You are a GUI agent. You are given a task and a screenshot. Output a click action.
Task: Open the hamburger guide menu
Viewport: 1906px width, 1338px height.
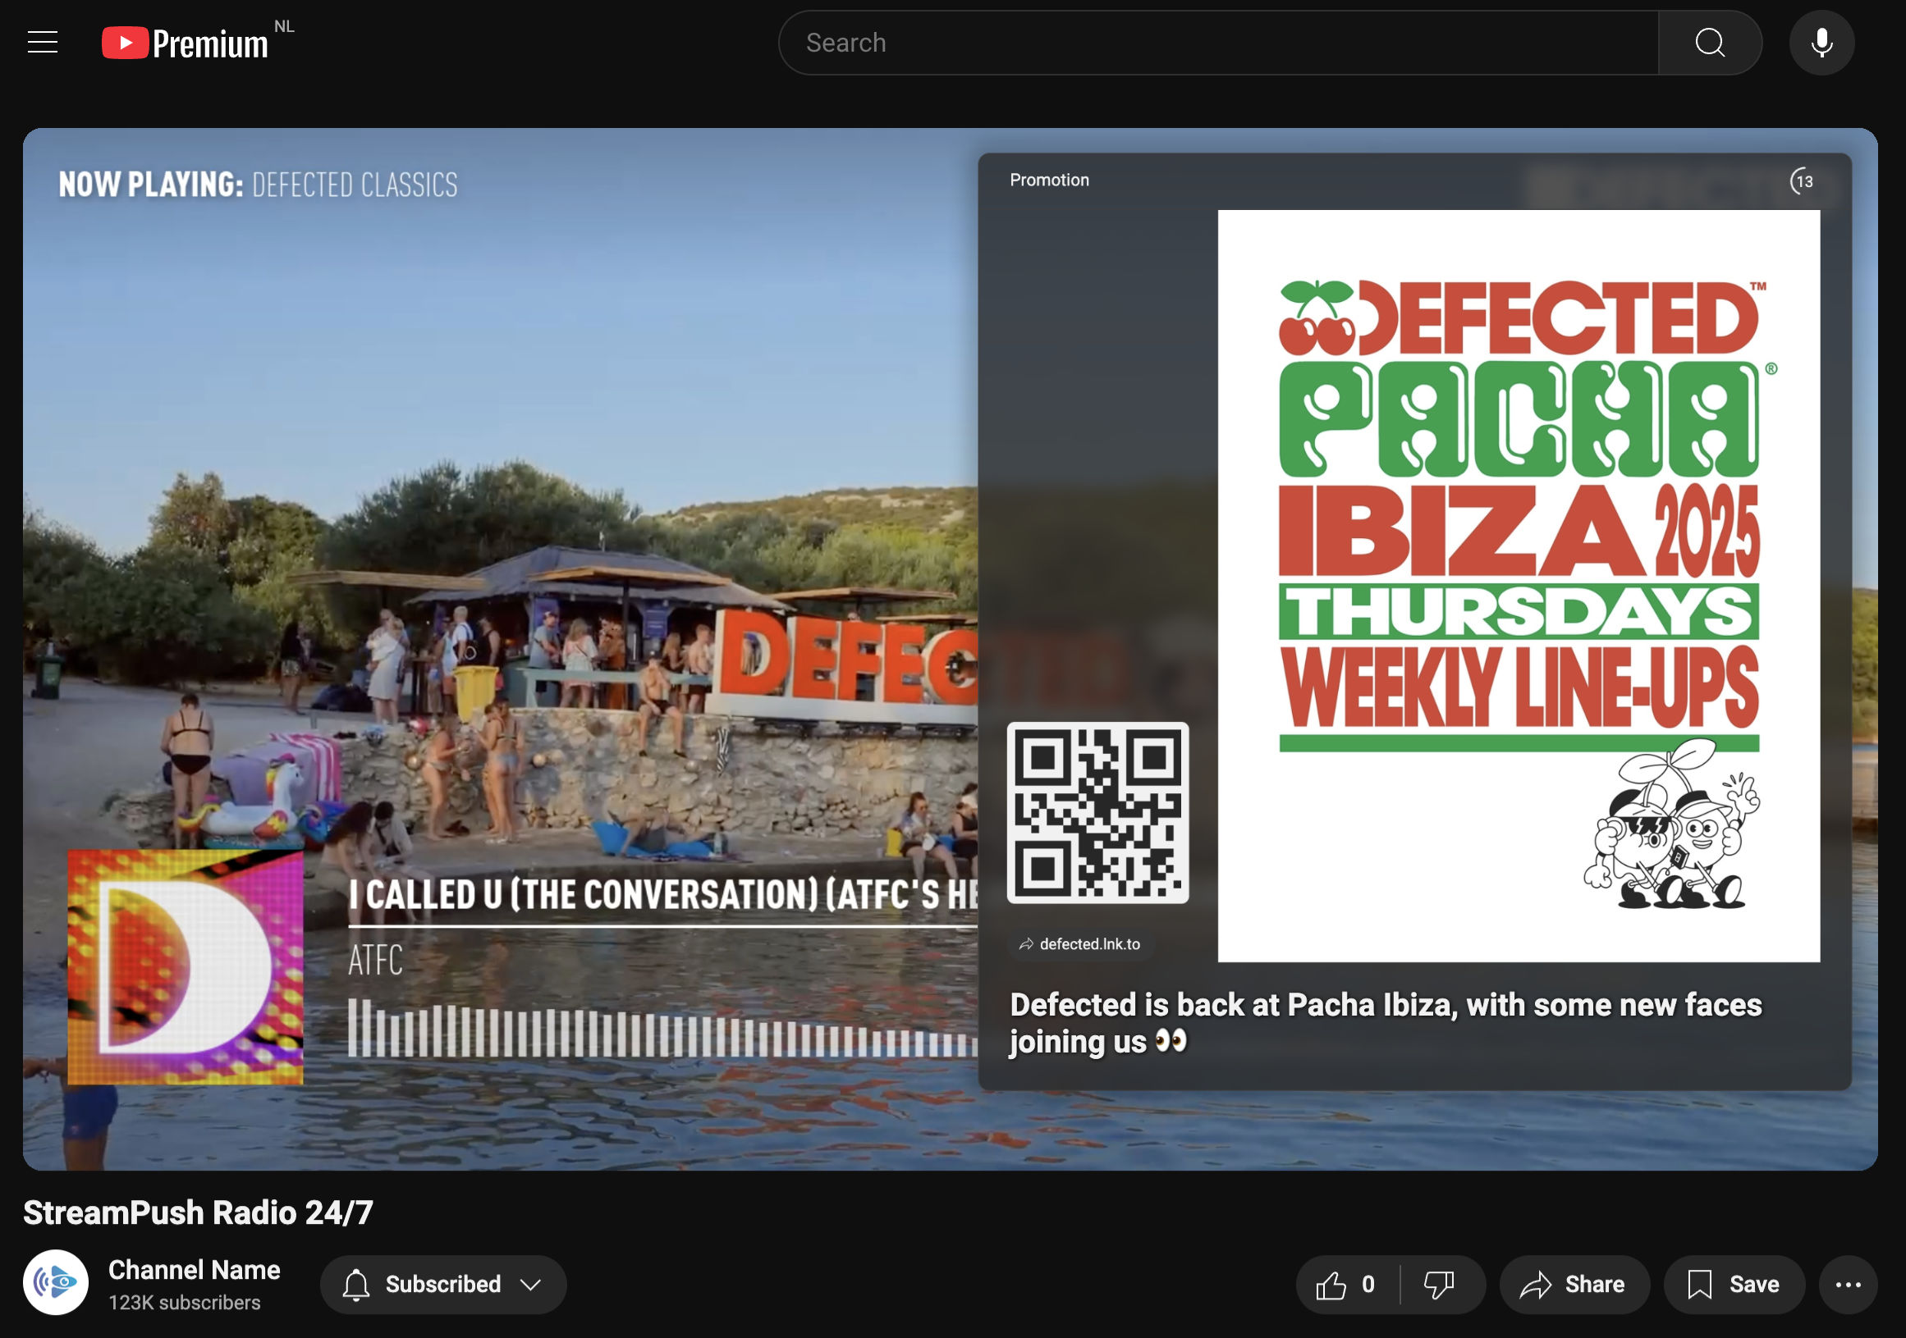click(x=43, y=43)
